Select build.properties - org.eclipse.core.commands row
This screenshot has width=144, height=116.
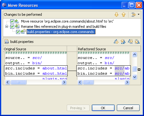tap(61, 32)
